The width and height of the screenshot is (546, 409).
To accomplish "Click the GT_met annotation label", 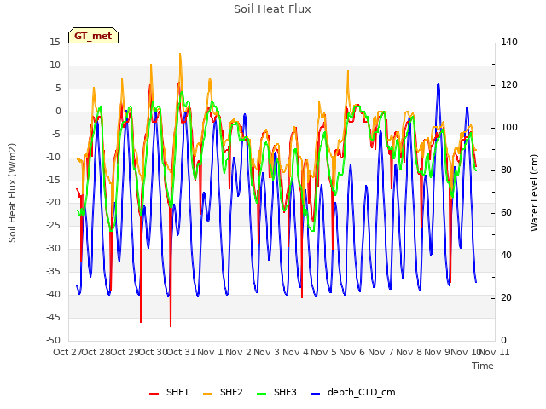I will coord(93,36).
